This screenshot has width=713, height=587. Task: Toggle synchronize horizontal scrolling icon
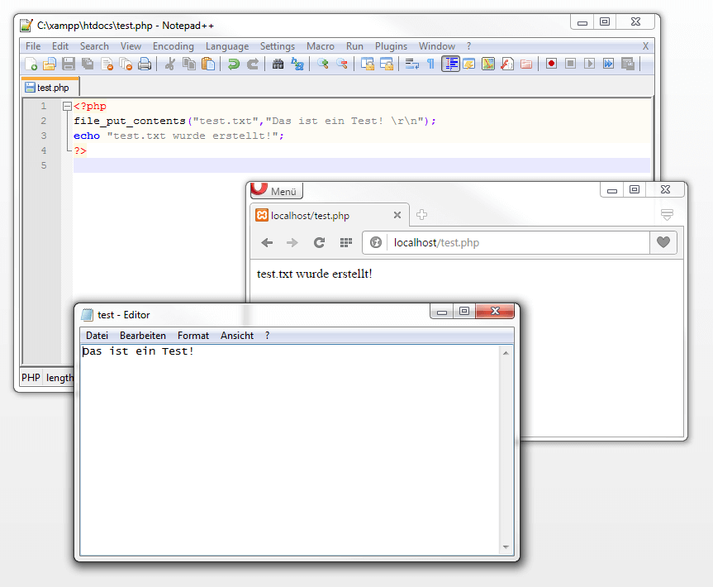tap(387, 64)
